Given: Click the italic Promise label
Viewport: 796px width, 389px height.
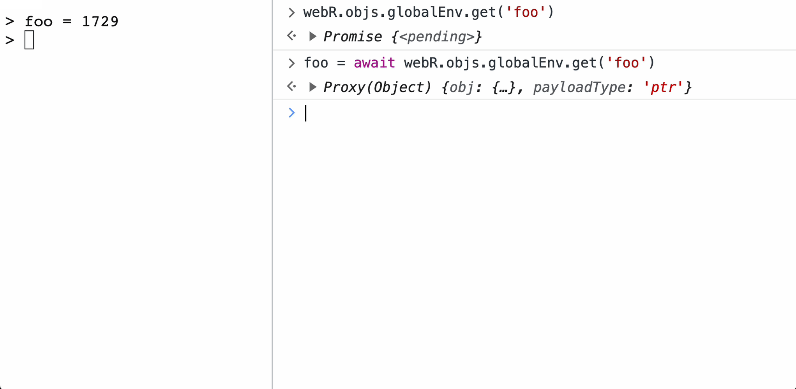Looking at the screenshot, I should tap(353, 37).
